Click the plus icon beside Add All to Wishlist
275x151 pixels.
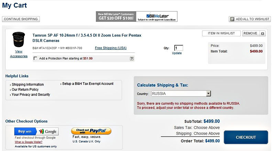tap(232, 19)
